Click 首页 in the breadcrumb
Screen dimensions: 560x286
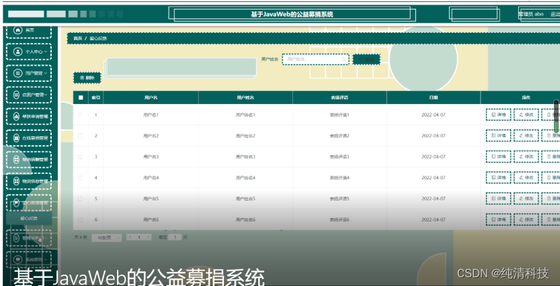(77, 38)
